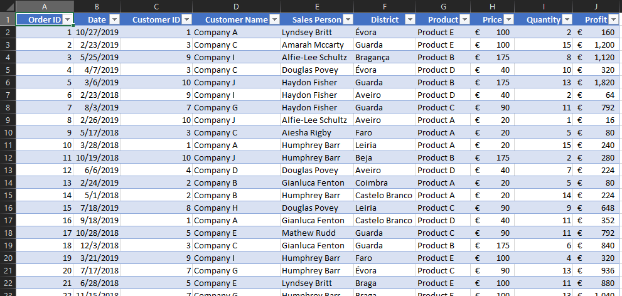Select row 10 header
Screen dimensions: 622x296
(8, 132)
